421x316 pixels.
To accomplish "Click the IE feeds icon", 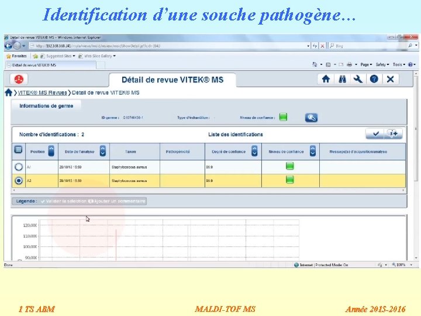I will [x=328, y=64].
